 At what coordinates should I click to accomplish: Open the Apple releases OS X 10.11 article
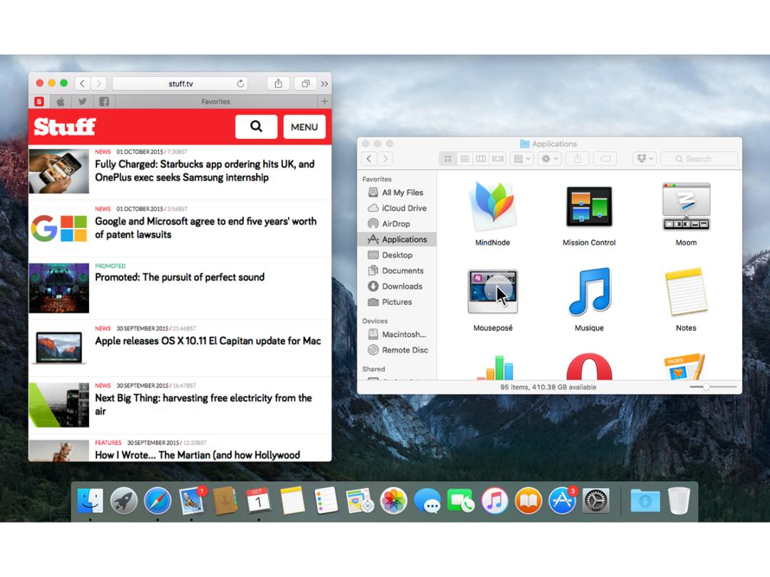207,341
